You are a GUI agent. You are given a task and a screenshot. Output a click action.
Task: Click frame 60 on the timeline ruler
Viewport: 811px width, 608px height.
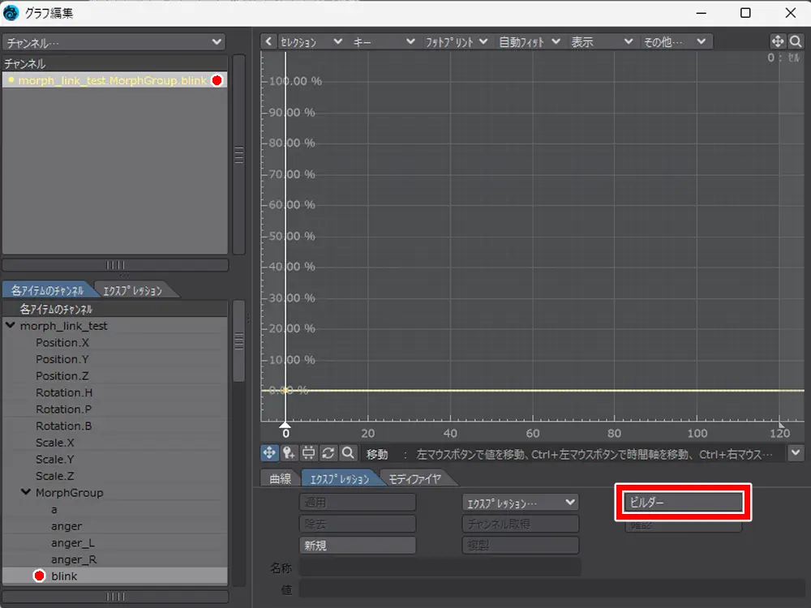533,433
